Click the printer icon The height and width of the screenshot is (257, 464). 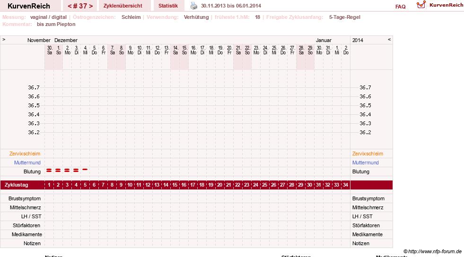(193, 6)
